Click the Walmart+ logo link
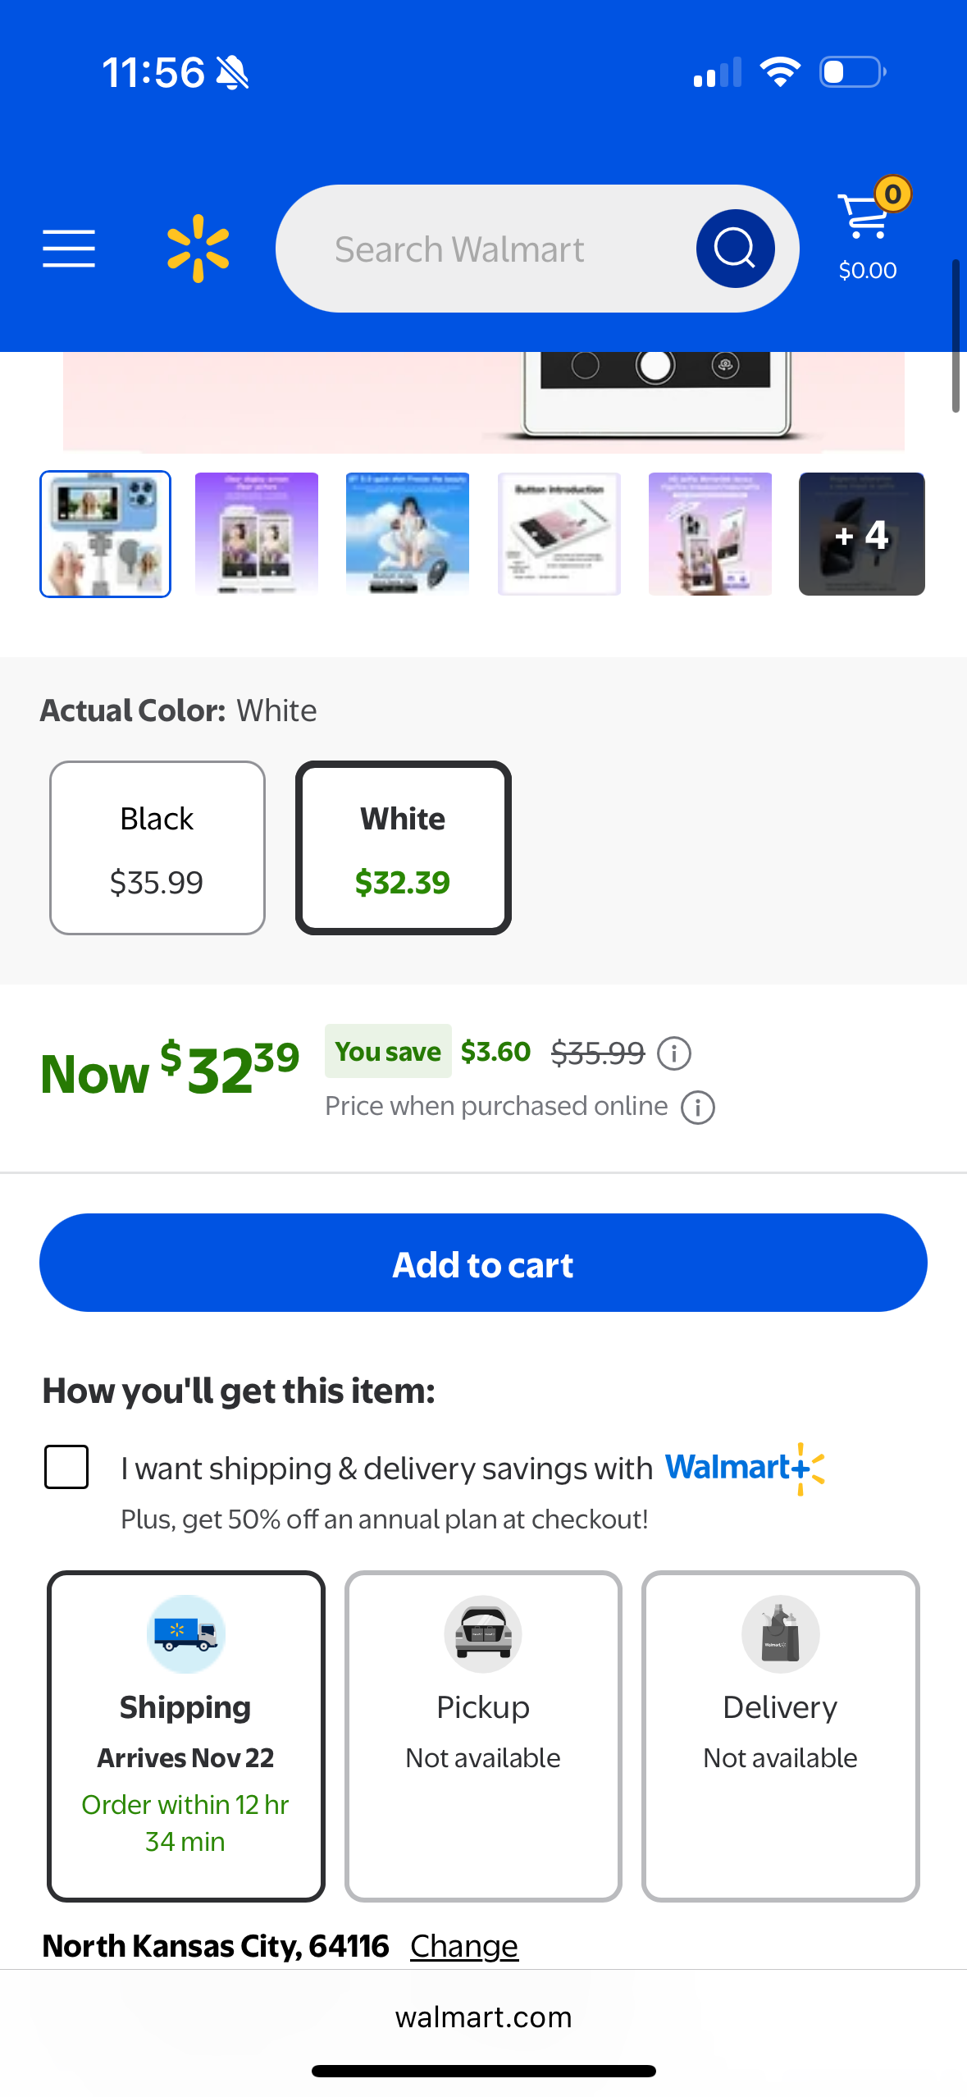Image resolution: width=967 pixels, height=2097 pixels. point(744,1468)
